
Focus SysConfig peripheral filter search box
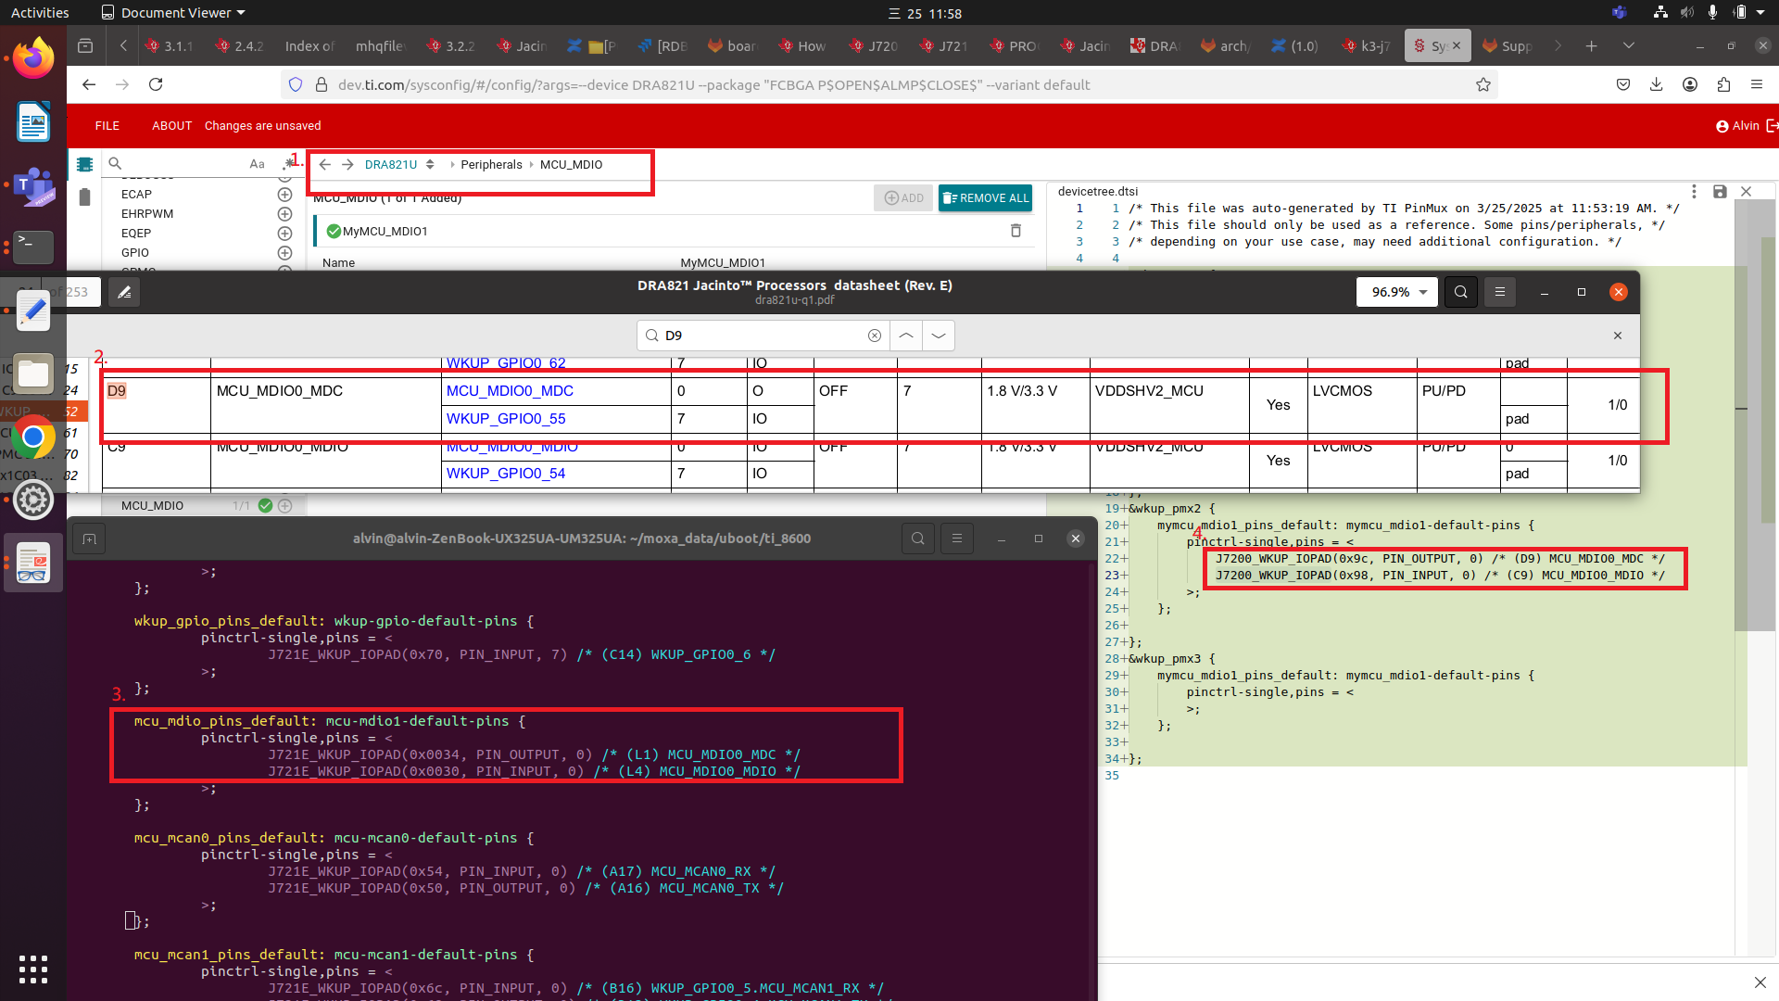176,164
